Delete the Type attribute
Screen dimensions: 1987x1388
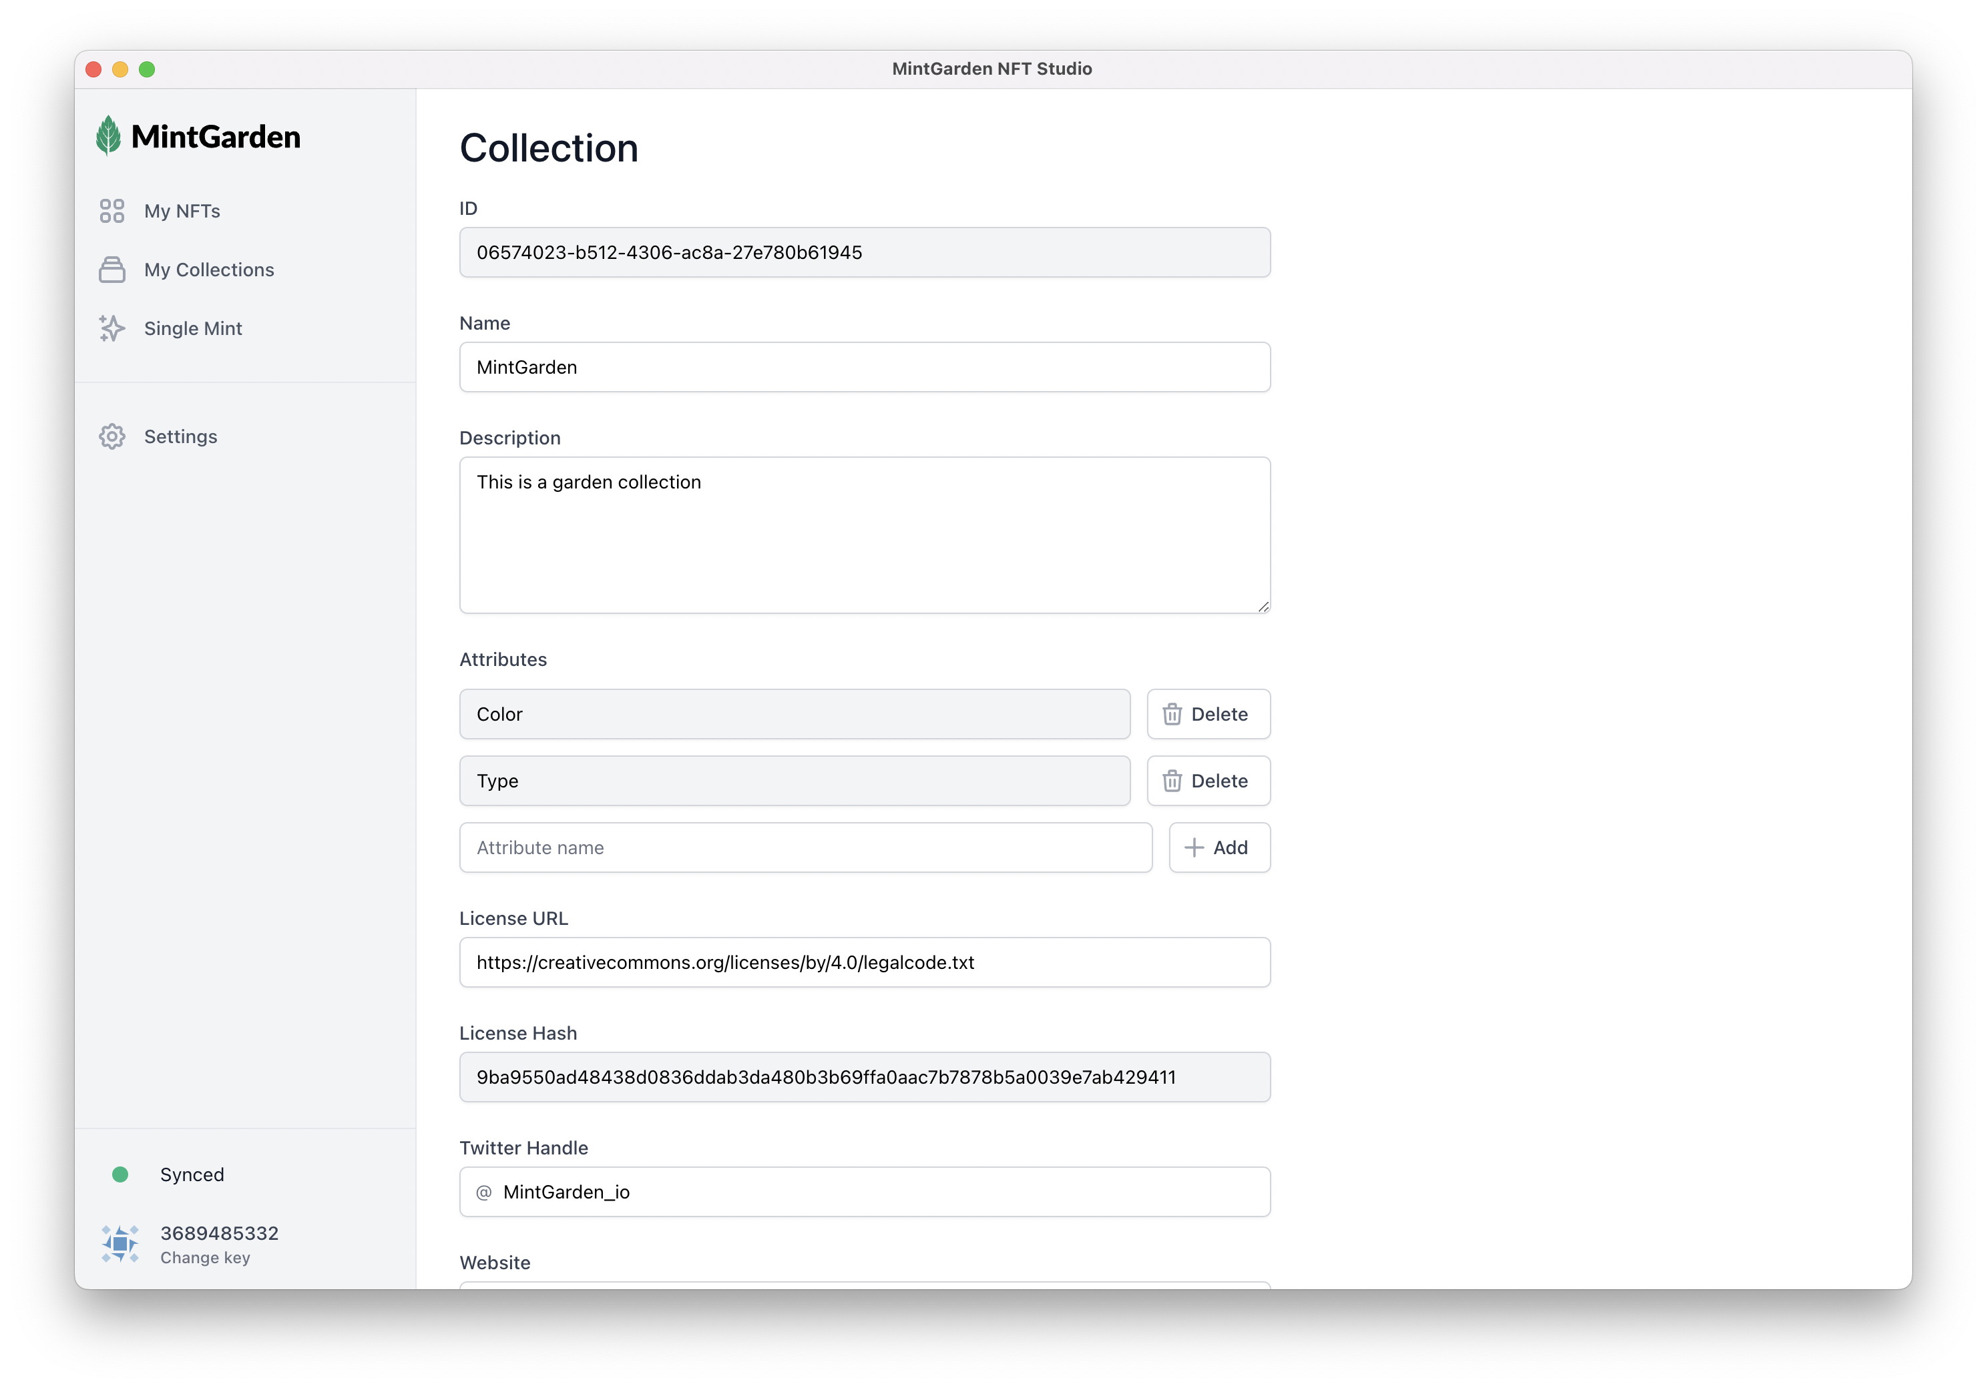(1206, 780)
